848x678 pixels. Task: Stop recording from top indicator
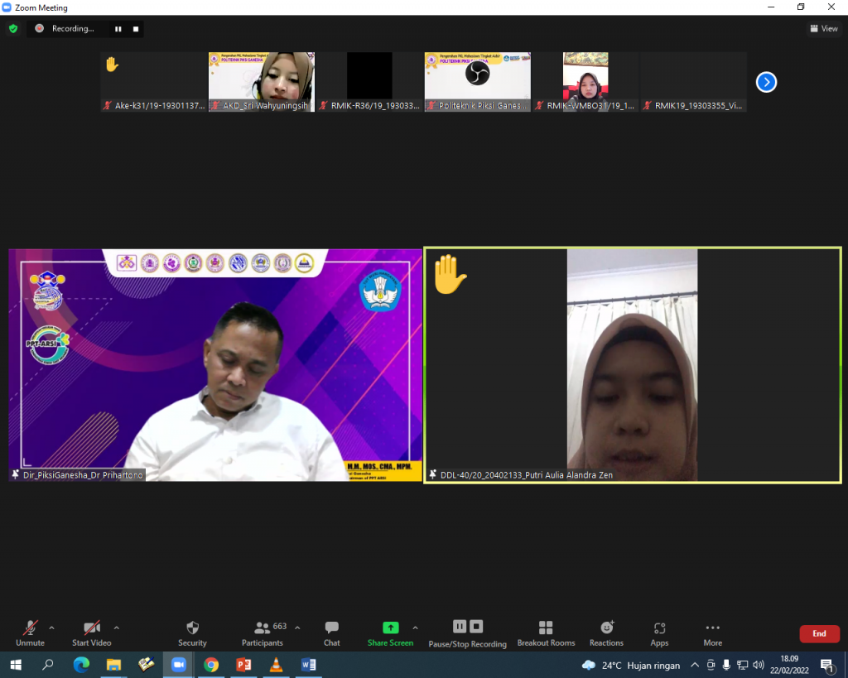pos(136,29)
